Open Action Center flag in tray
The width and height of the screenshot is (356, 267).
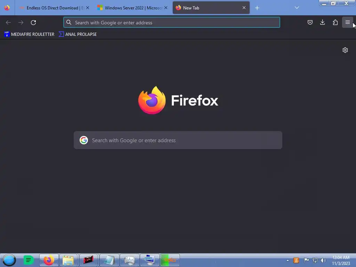pyautogui.click(x=306, y=260)
